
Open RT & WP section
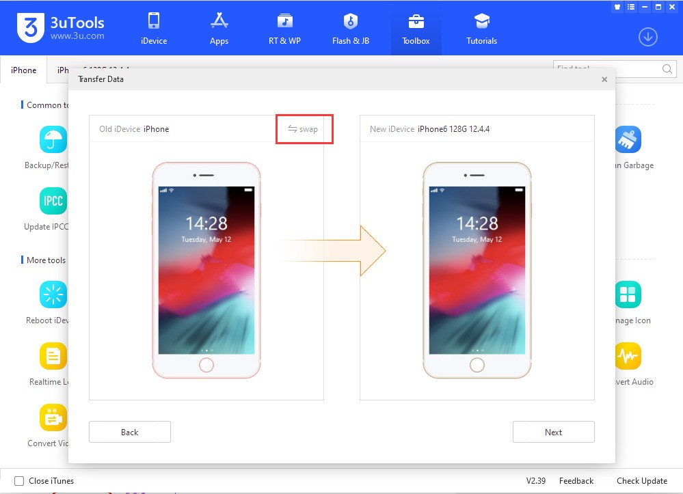pos(284,29)
